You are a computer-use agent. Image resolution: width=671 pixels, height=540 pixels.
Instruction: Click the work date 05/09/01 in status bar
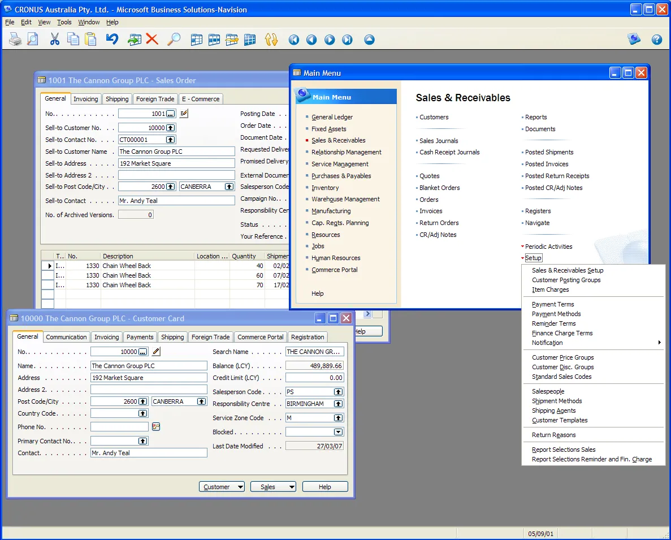(540, 534)
